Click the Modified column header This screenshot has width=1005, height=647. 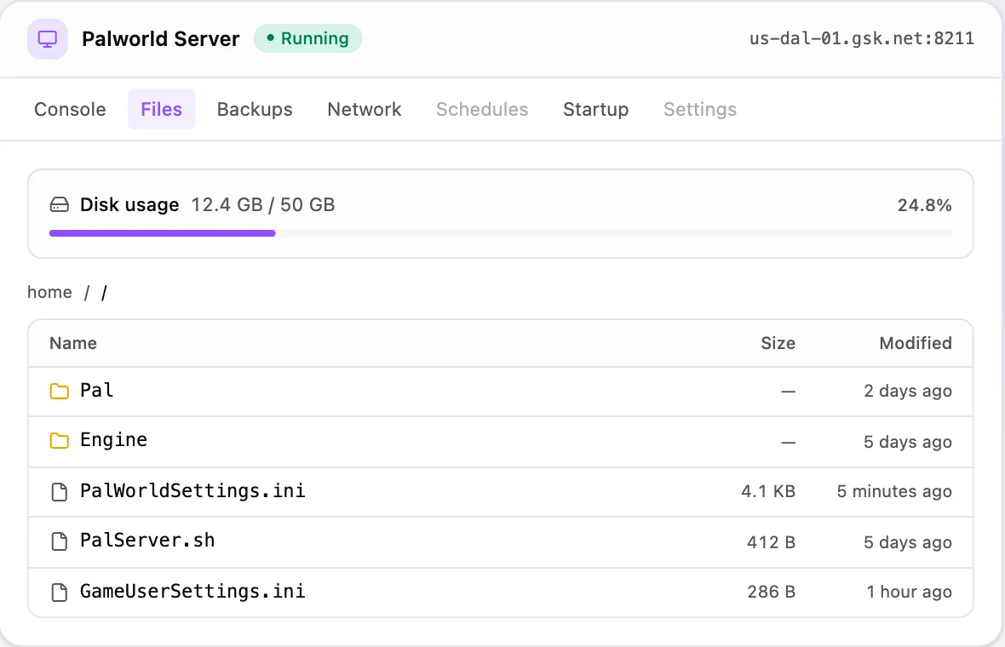916,343
